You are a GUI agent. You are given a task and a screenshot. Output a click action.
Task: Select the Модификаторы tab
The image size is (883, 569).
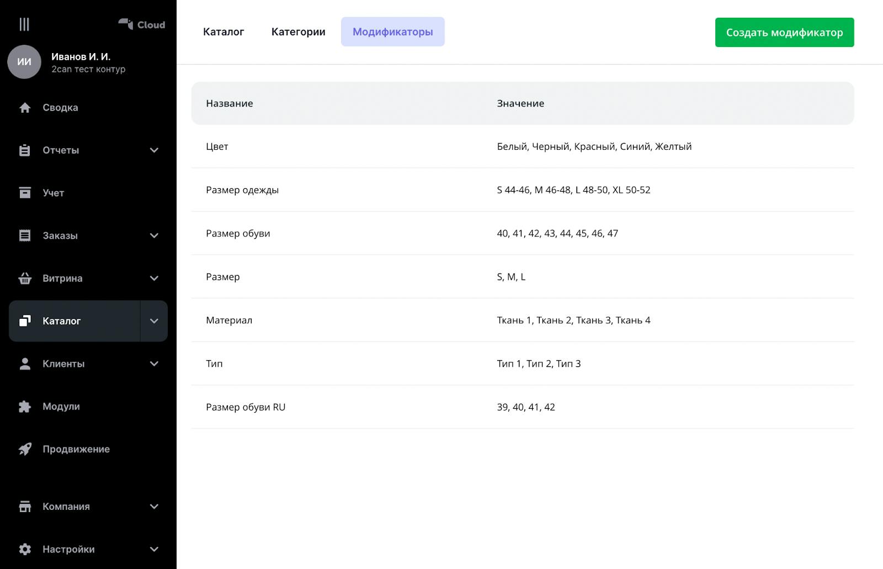[393, 31]
